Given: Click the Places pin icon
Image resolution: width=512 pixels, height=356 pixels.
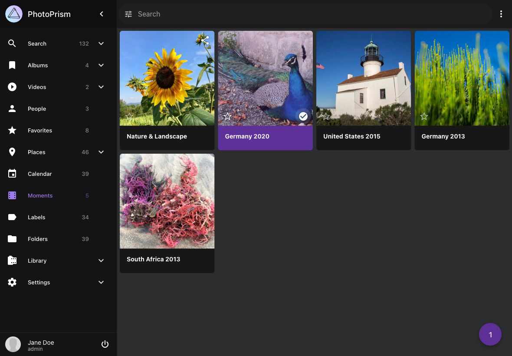Looking at the screenshot, I should pyautogui.click(x=12, y=152).
